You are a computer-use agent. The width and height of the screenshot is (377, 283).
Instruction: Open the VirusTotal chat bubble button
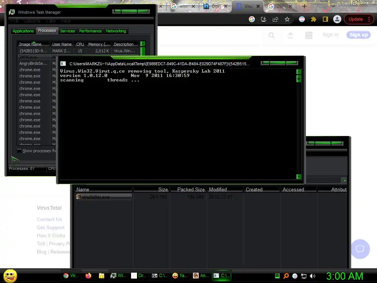360,249
